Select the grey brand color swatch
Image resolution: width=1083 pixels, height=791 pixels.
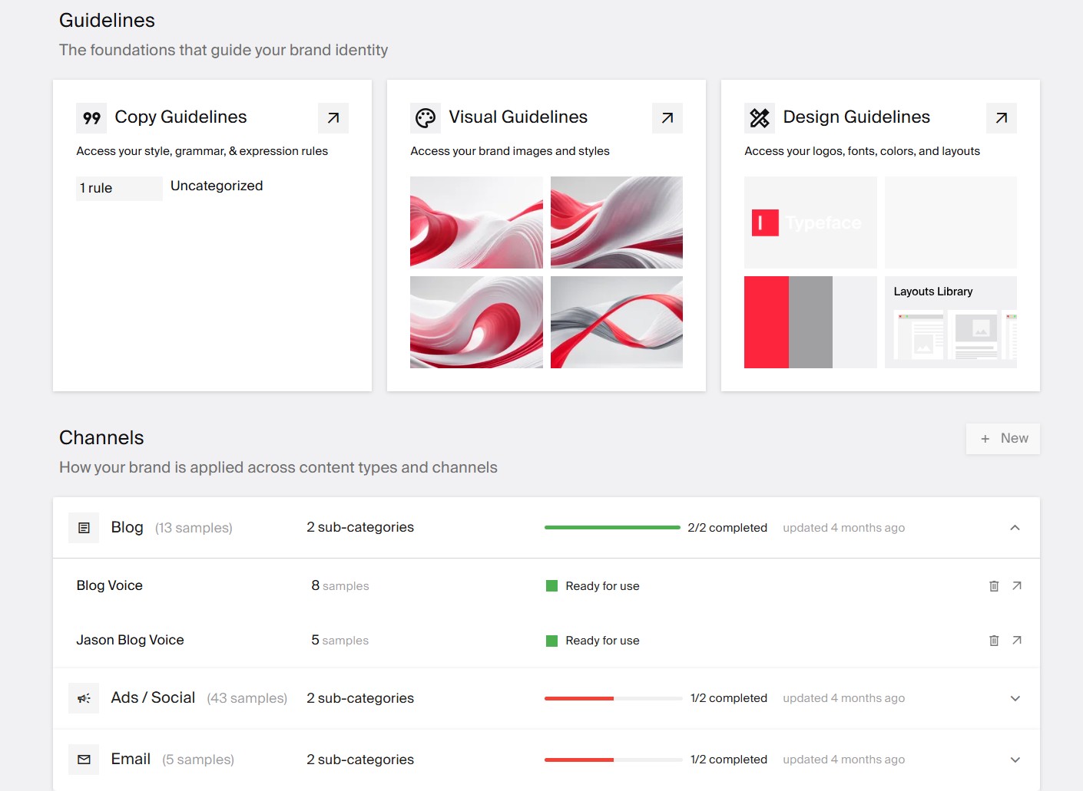pyautogui.click(x=810, y=322)
